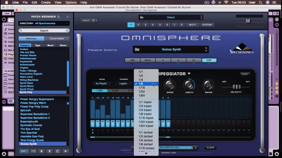Toggle arpeggiator step 3 button
Screen dimensions: 282x158
pyautogui.click(x=103, y=124)
